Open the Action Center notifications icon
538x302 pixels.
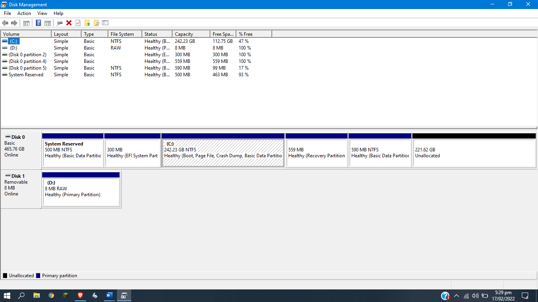click(525, 296)
